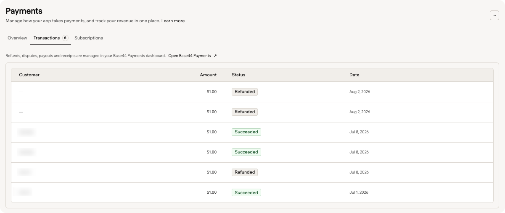
Task: Click the Payments page heading
Action: point(24,11)
